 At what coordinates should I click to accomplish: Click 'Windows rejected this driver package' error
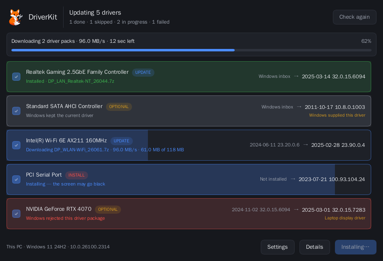[x=66, y=218]
